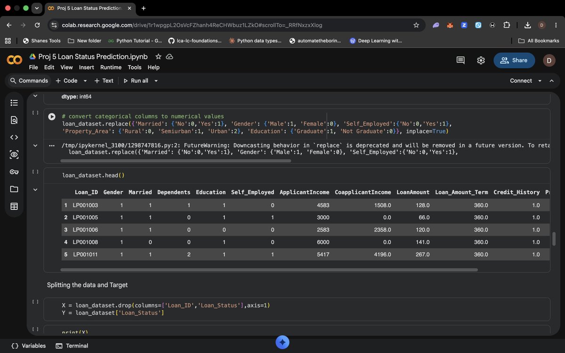Click the browser address bar
This screenshot has height=353, width=565.
pyautogui.click(x=235, y=25)
